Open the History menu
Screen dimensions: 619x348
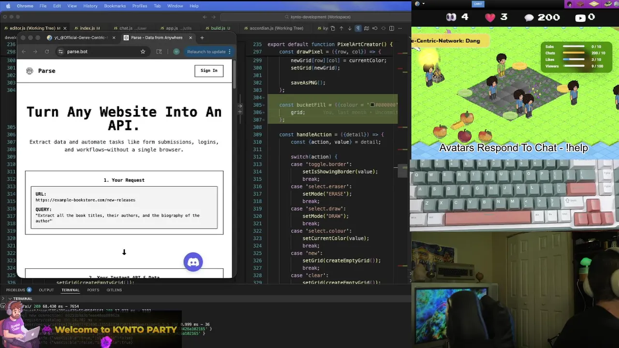point(90,6)
